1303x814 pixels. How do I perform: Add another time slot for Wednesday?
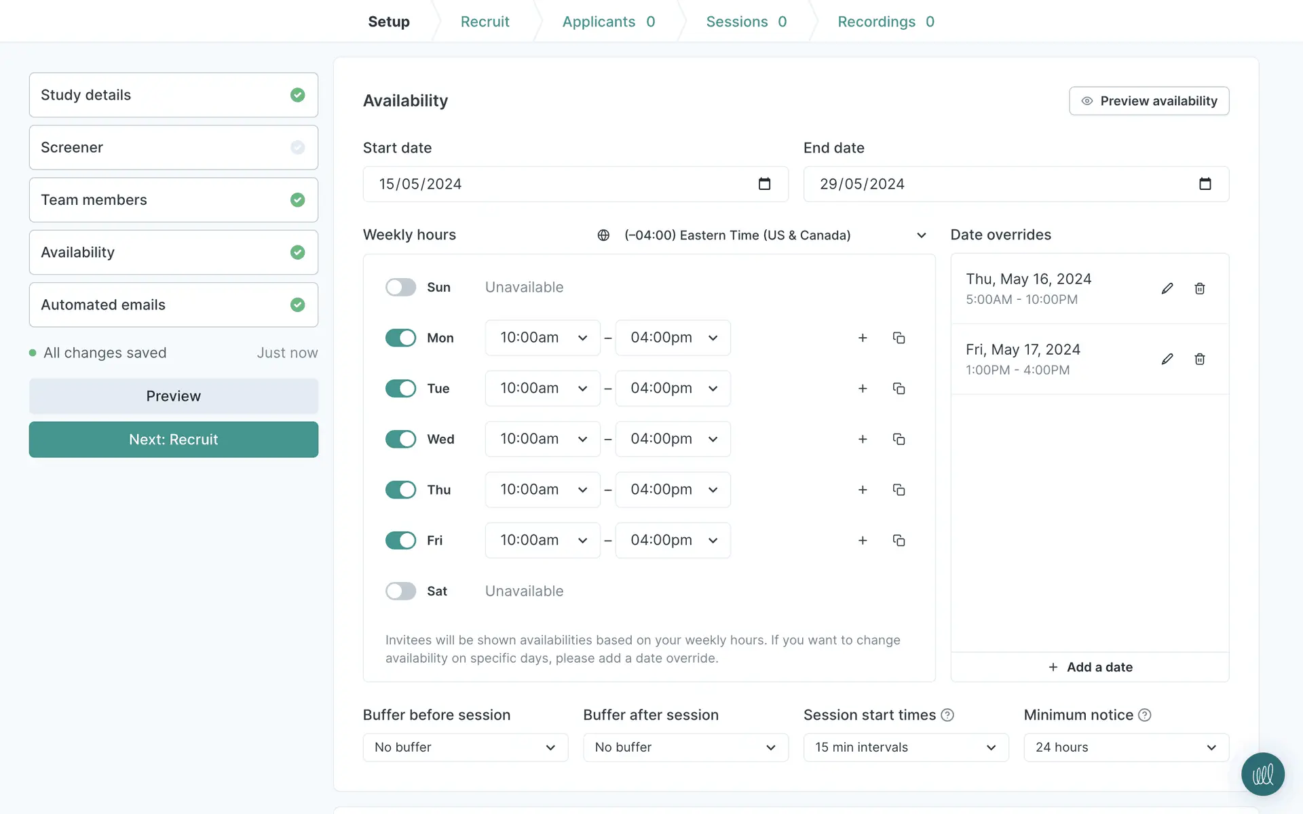point(863,439)
